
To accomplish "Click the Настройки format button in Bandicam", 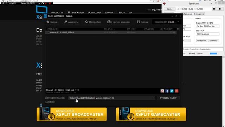I will coord(201,41).
